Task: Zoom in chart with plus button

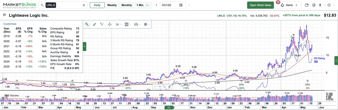Action: 160,87
